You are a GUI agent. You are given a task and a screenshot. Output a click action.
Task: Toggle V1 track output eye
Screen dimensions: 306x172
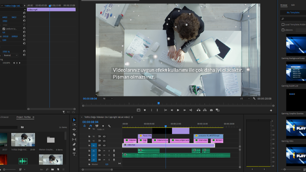[x=104, y=145]
